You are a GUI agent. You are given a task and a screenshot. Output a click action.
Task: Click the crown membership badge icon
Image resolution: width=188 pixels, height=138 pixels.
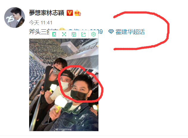pos(77,13)
